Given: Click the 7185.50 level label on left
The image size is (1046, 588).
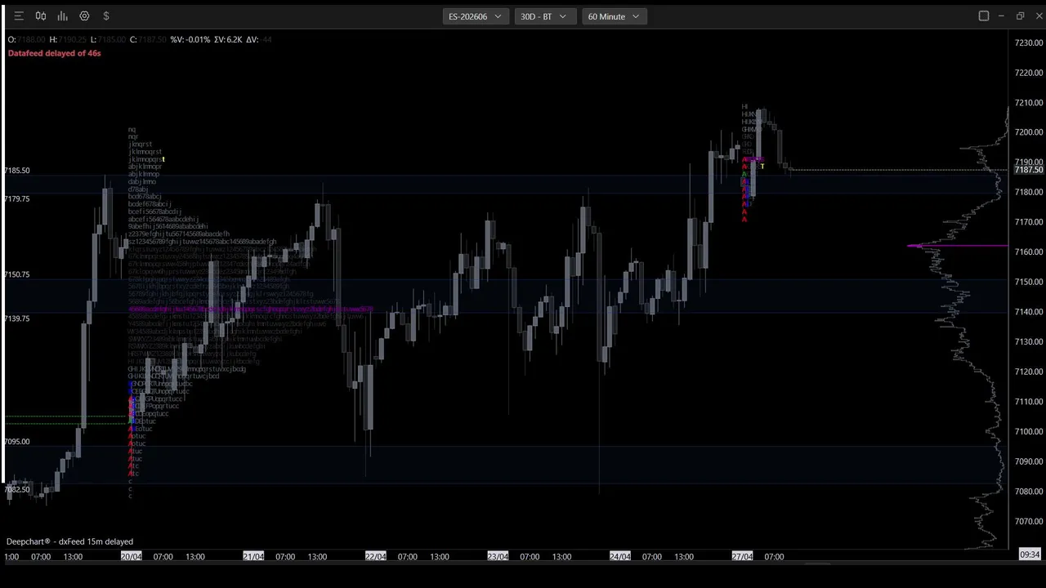Looking at the screenshot, I should [x=16, y=171].
